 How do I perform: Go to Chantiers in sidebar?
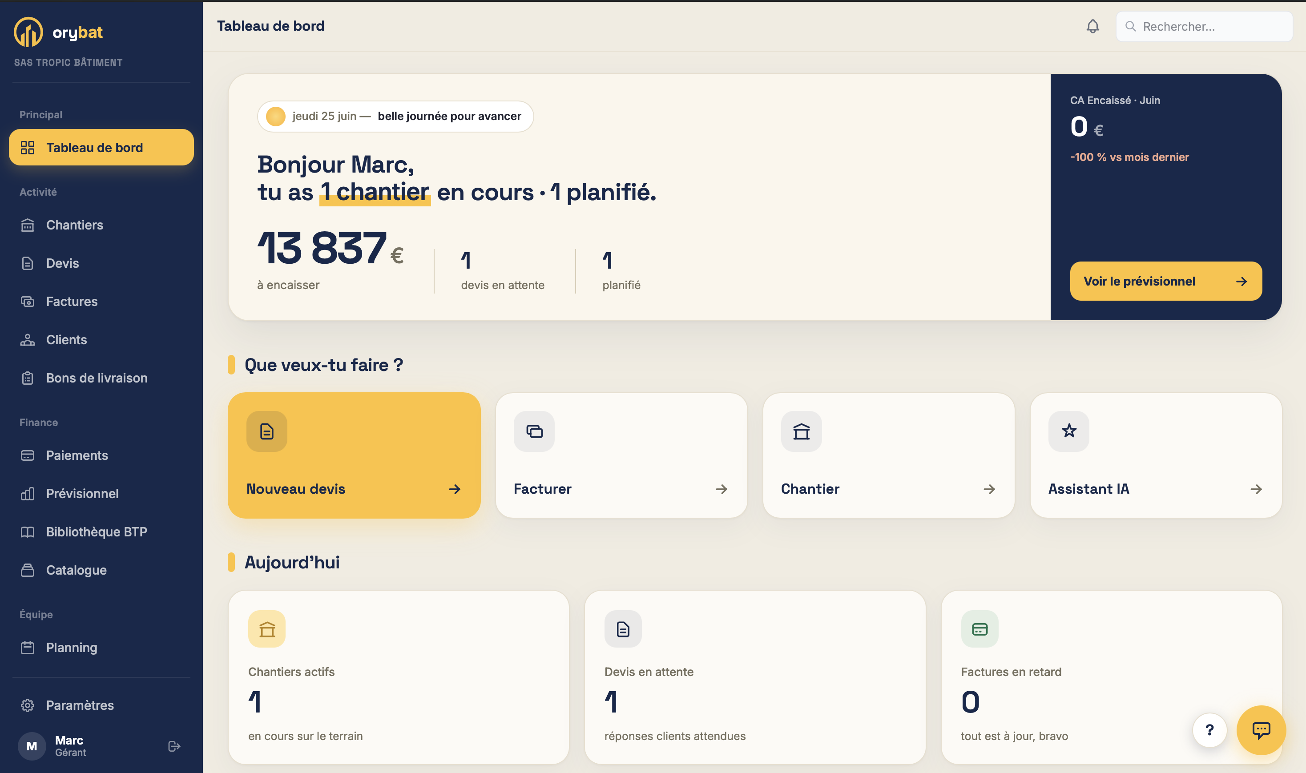101,225
